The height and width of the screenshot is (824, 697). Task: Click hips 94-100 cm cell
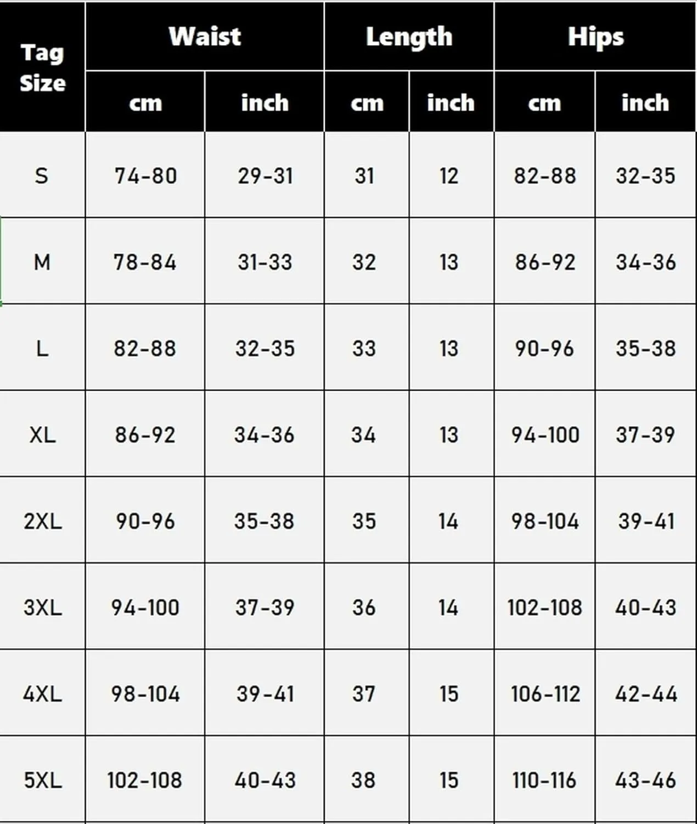[544, 434]
